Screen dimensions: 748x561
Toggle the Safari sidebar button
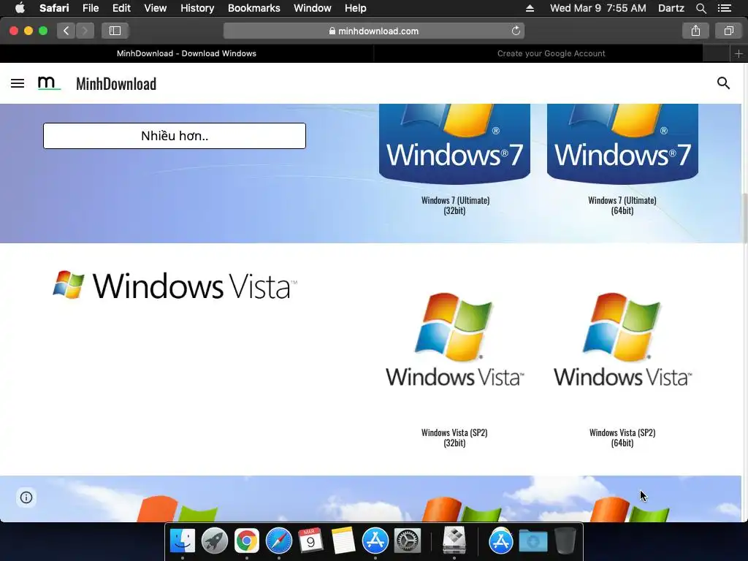tap(115, 31)
